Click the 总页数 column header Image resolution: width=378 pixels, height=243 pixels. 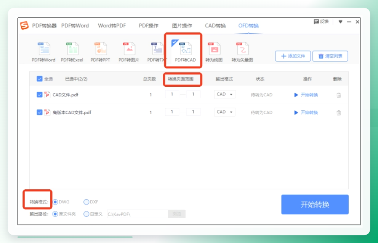(x=149, y=79)
